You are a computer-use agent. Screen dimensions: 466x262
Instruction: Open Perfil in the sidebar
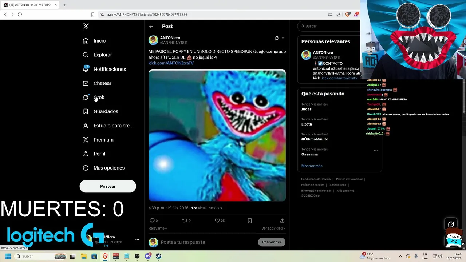click(x=94, y=154)
